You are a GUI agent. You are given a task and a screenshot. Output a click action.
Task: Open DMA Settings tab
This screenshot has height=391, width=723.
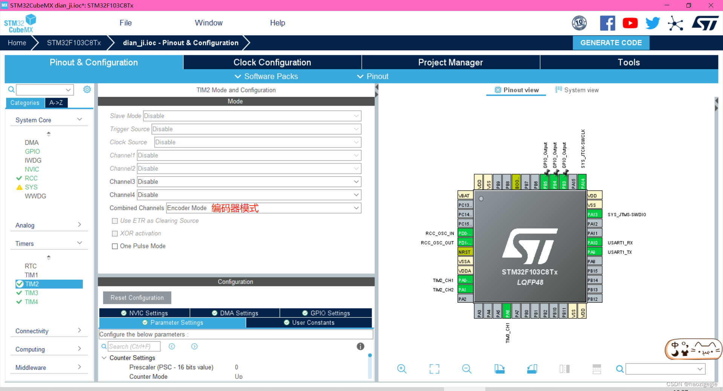pos(235,313)
